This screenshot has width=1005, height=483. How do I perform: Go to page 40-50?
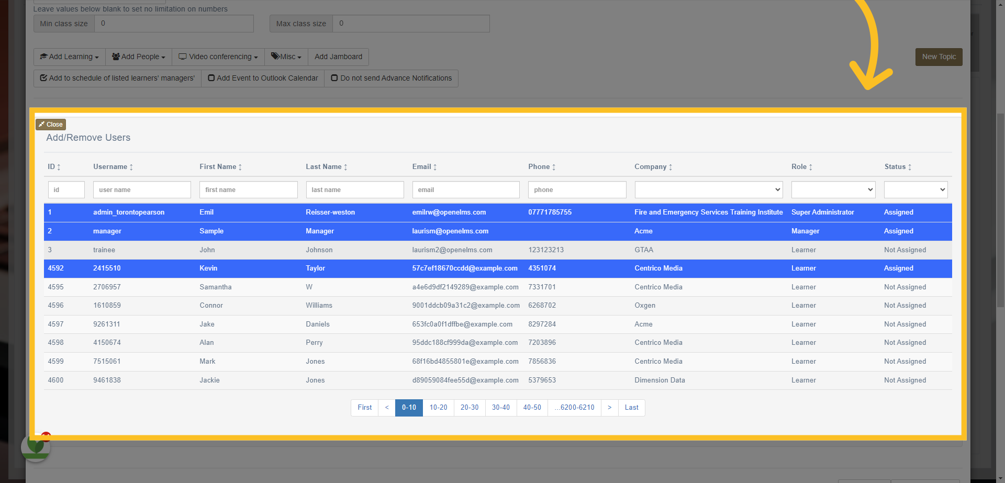click(532, 408)
